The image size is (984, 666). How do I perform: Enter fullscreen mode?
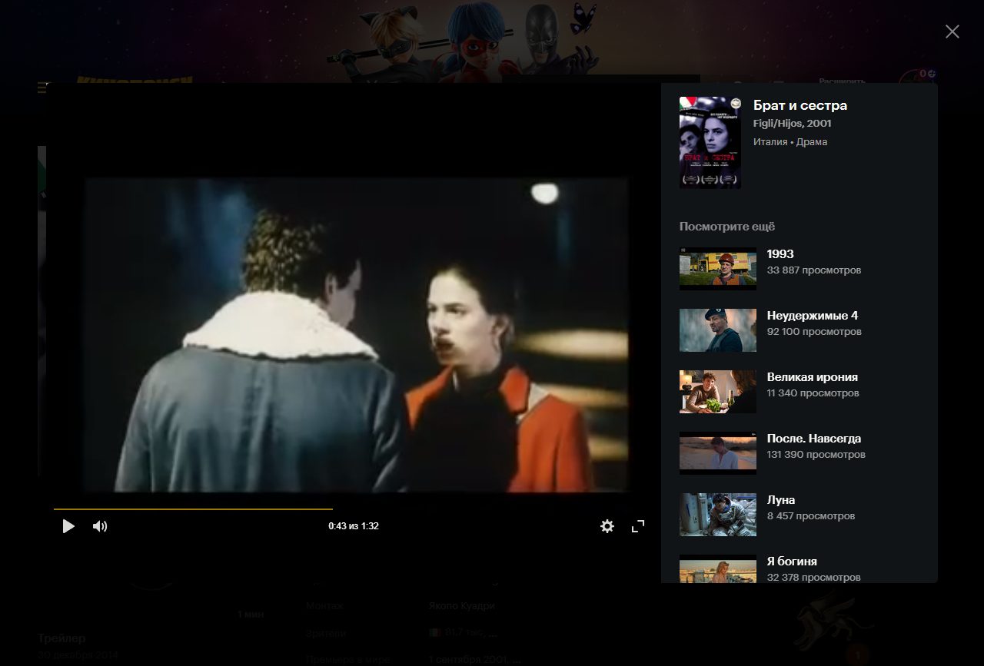click(x=638, y=526)
